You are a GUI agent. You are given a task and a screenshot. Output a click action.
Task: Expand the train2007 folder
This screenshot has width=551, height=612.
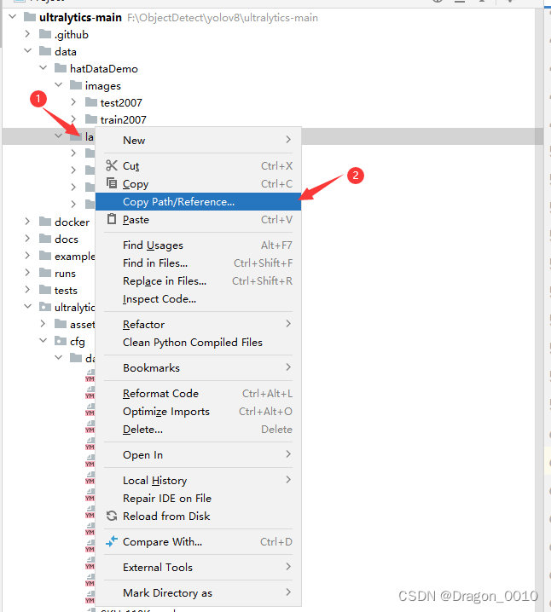pos(73,119)
